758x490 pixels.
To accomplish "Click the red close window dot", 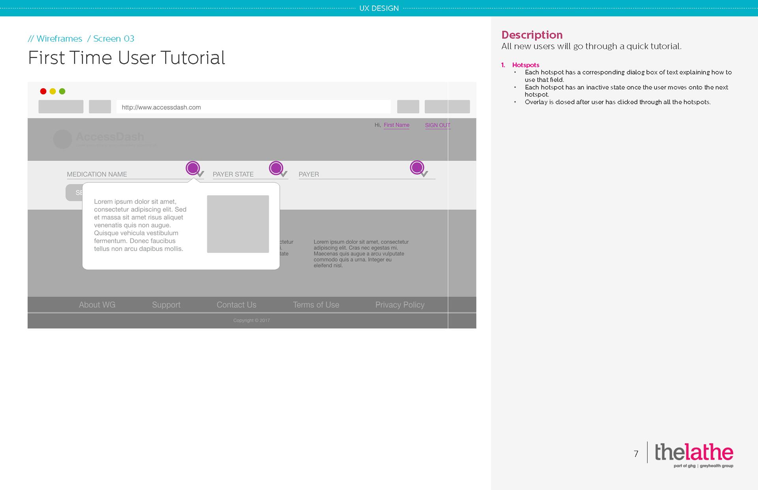I will (x=43, y=91).
